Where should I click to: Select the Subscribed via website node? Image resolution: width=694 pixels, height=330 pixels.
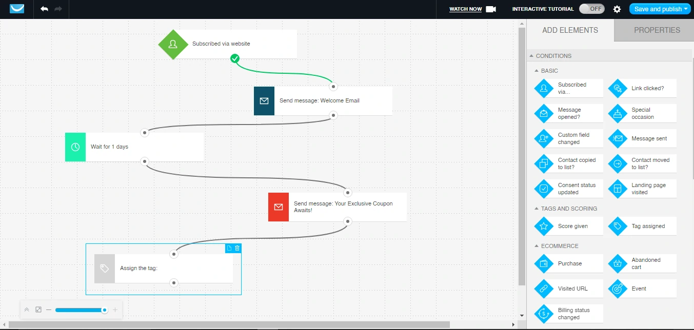[x=228, y=44]
